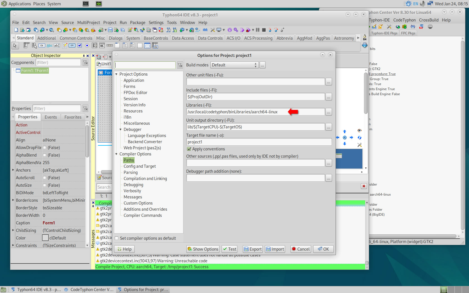Image resolution: width=469 pixels, height=293 pixels.
Task: Click the wrench-and-screwdriver tools icon in IDE toolbar
Action: pos(212,30)
